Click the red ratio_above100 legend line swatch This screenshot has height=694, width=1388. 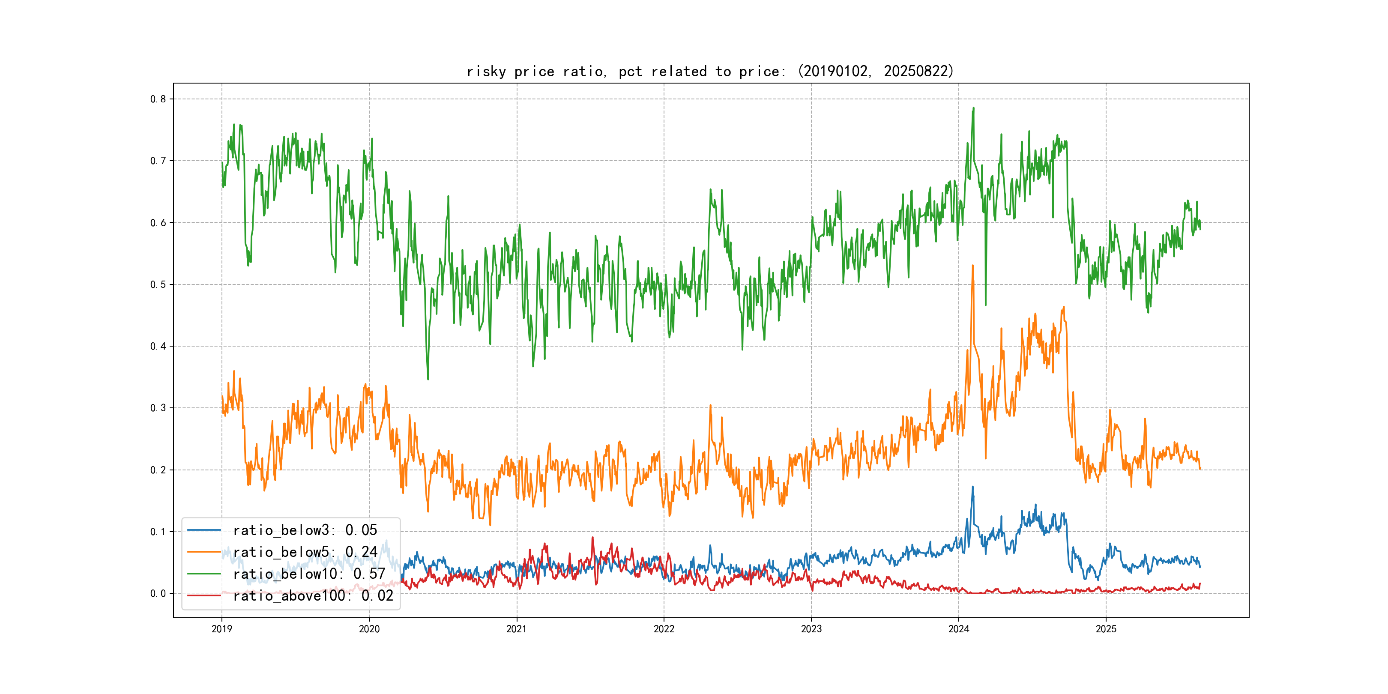(203, 595)
